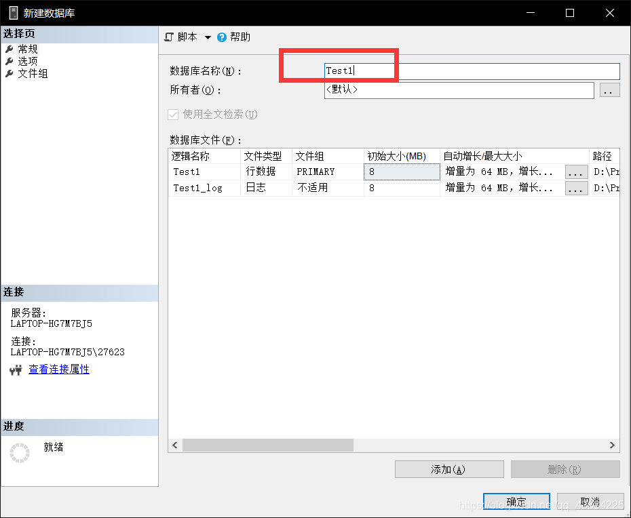The image size is (631, 518).
Task: Open the 脚本 dropdown arrow
Action: tap(208, 37)
